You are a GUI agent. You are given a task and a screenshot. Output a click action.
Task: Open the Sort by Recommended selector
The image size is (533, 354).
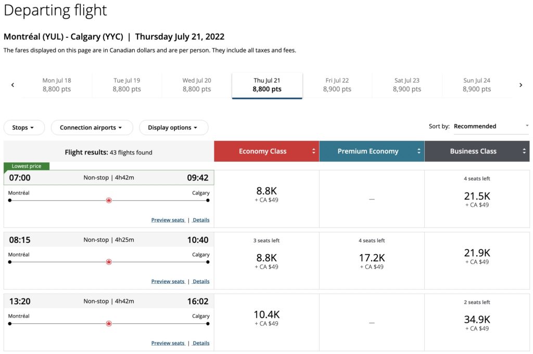[x=491, y=126]
